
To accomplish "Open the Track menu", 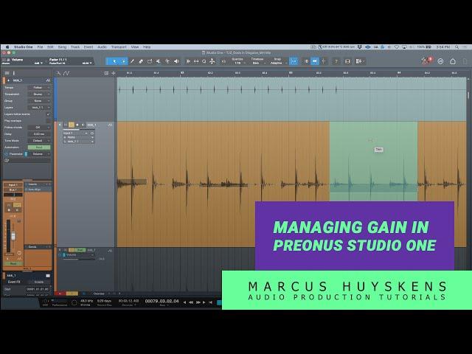I will [75, 47].
